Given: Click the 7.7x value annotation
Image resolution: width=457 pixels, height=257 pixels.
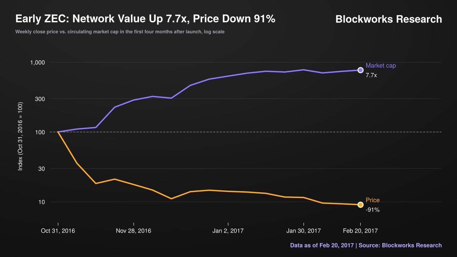Looking at the screenshot, I should (371, 75).
